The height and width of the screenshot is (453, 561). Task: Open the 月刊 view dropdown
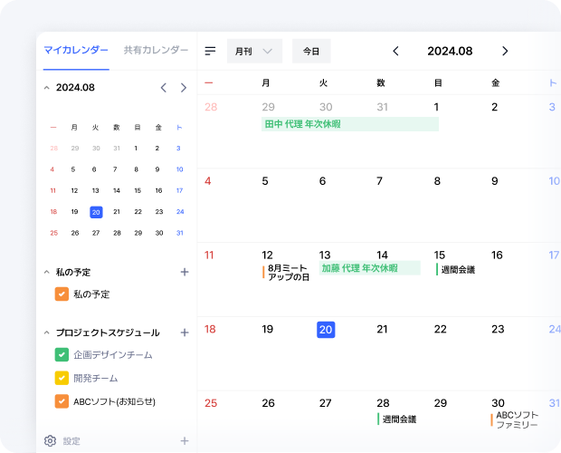[x=254, y=52]
